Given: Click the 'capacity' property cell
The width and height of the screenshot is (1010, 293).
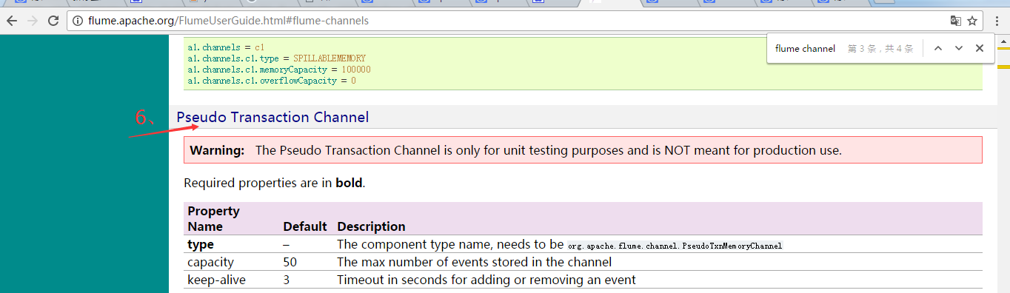Looking at the screenshot, I should pyautogui.click(x=210, y=262).
